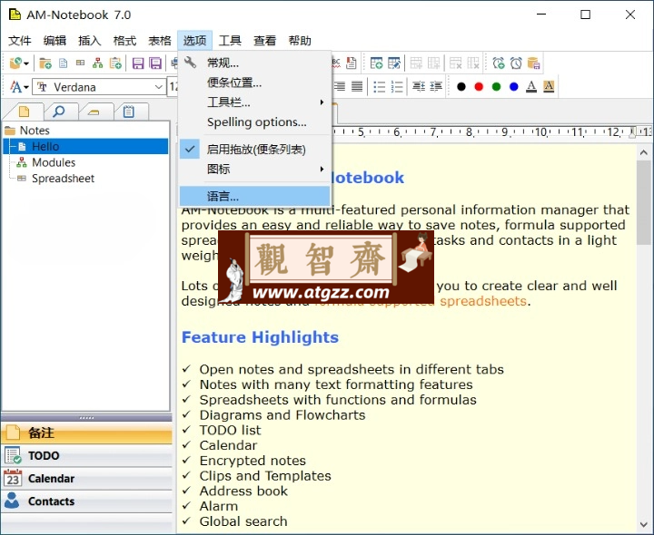Click the scroll up arrow of note
The height and width of the screenshot is (535, 654).
644,152
